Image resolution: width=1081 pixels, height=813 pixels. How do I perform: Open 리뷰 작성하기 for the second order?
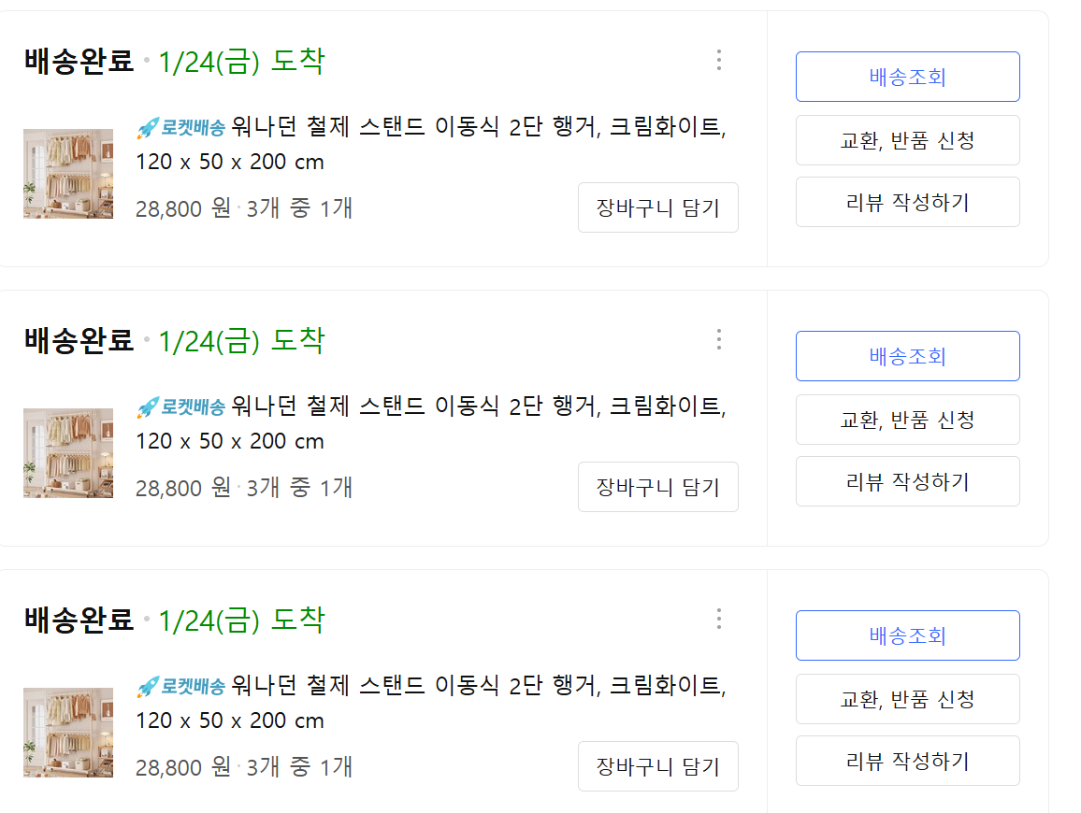(906, 480)
